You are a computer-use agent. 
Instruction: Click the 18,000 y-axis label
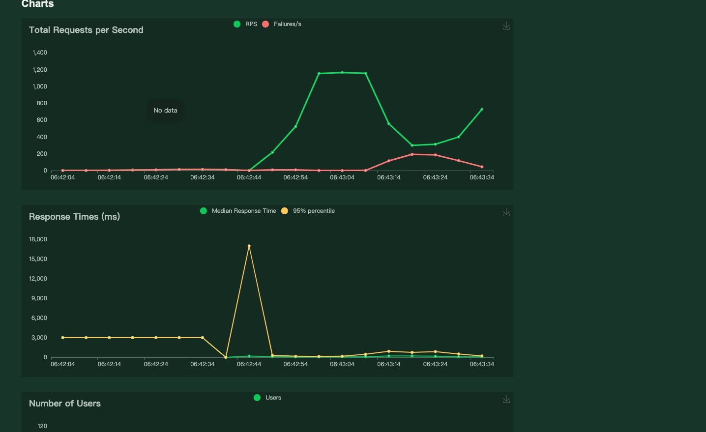(x=38, y=239)
